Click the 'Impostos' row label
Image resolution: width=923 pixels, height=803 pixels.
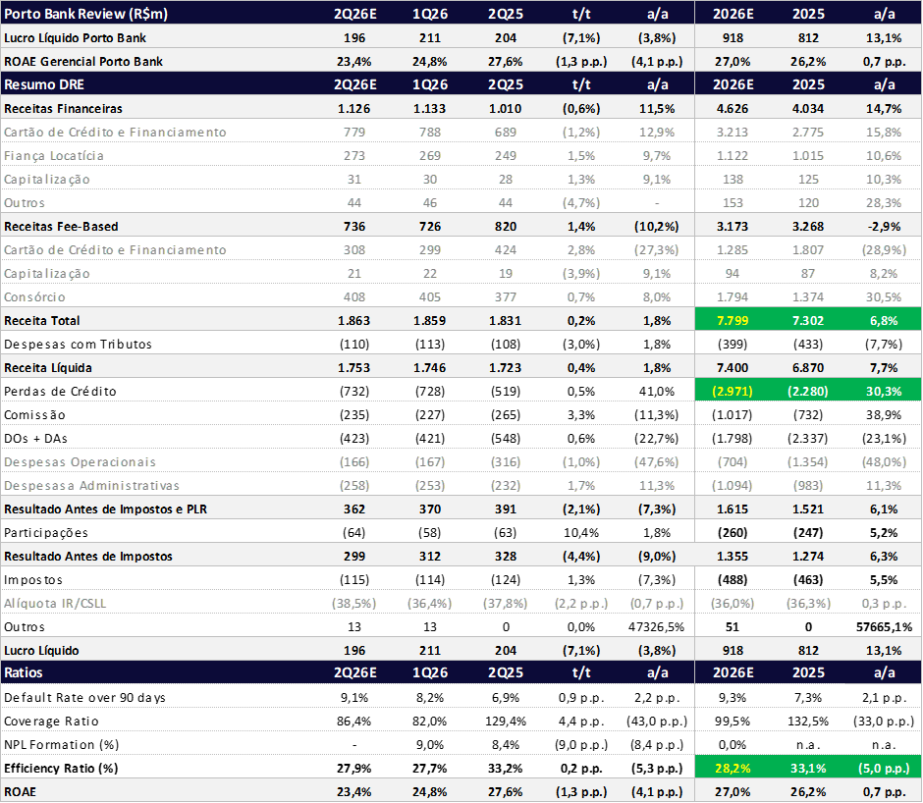(33, 579)
